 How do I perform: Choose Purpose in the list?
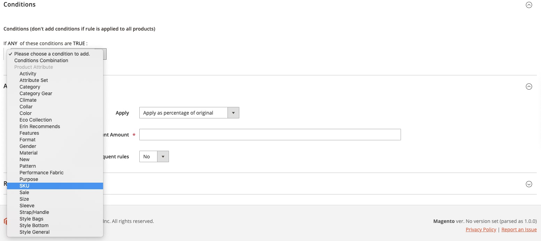[55, 179]
